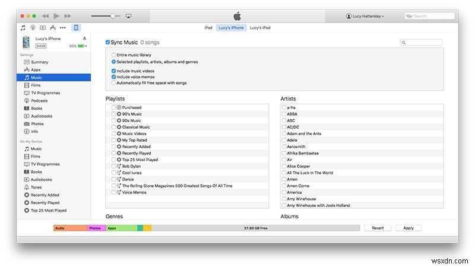Click the Apply button

tap(408, 228)
